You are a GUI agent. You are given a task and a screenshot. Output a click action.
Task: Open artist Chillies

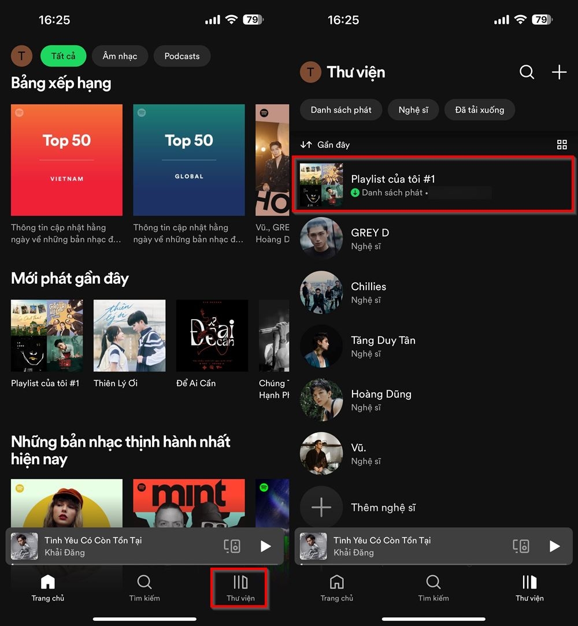(433, 292)
